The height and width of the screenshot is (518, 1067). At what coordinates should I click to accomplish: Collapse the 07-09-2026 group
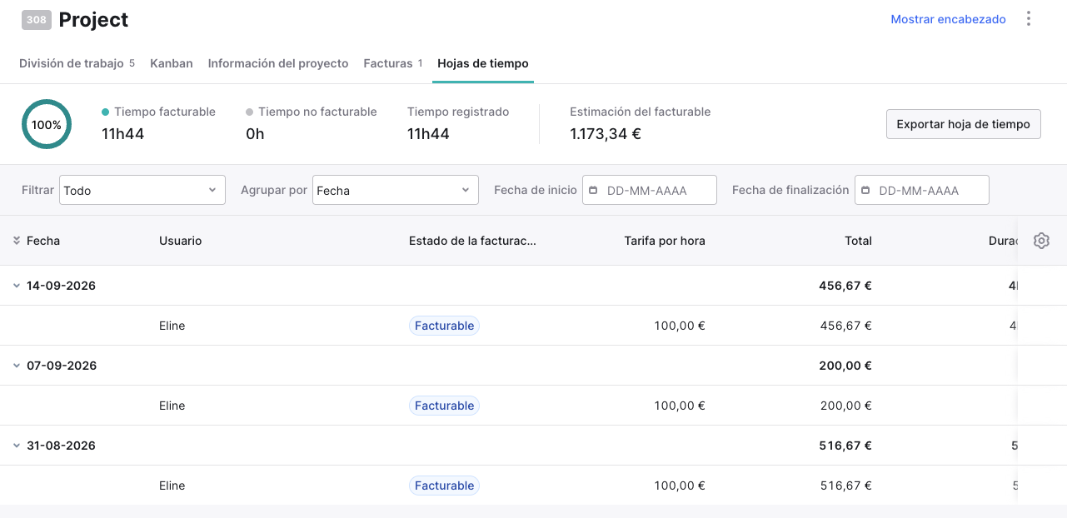tap(17, 366)
